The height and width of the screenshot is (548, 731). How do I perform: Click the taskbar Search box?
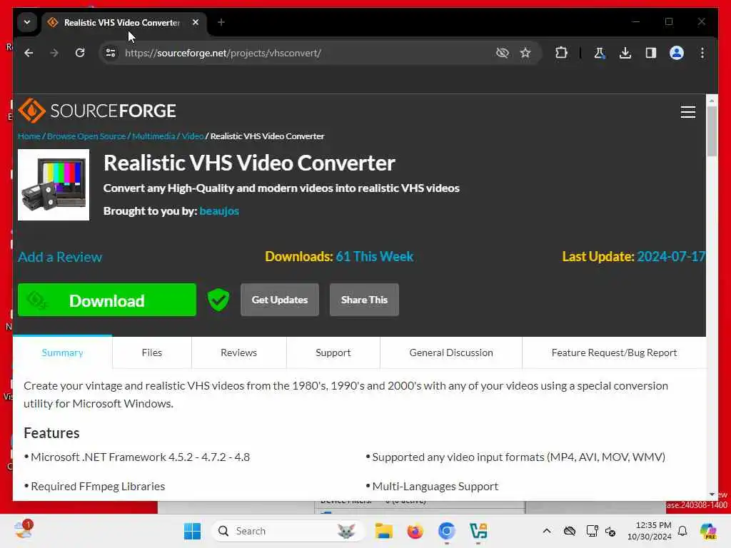click(x=287, y=531)
